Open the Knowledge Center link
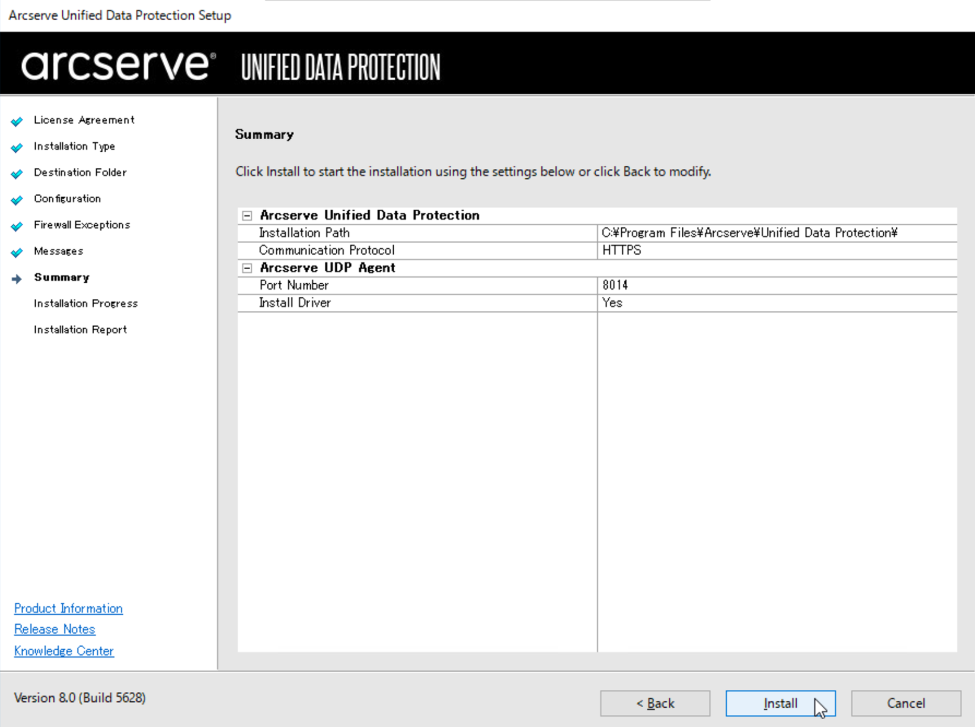975x727 pixels. [x=64, y=651]
